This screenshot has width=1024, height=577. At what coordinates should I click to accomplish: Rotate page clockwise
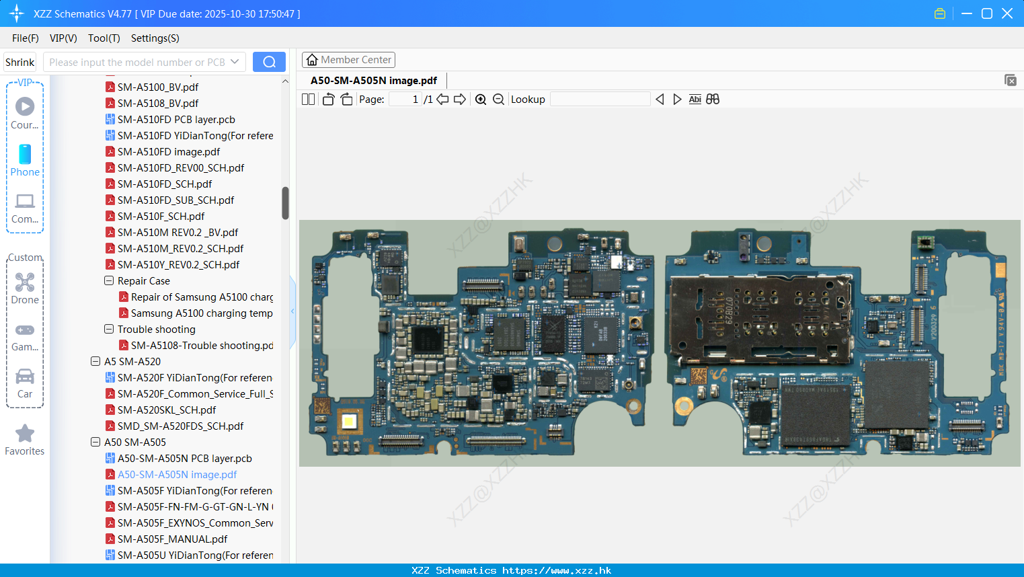[346, 99]
